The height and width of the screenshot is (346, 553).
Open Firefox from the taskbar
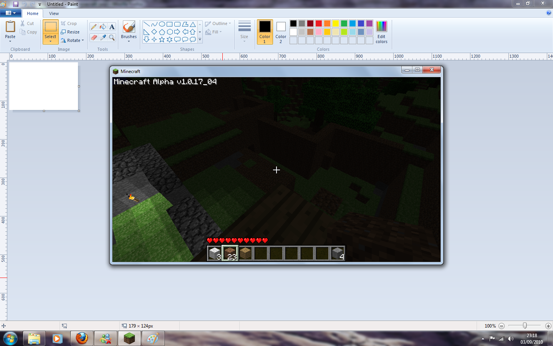[x=82, y=339]
